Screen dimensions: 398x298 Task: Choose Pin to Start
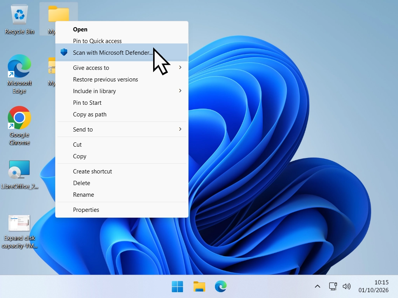coord(122,103)
